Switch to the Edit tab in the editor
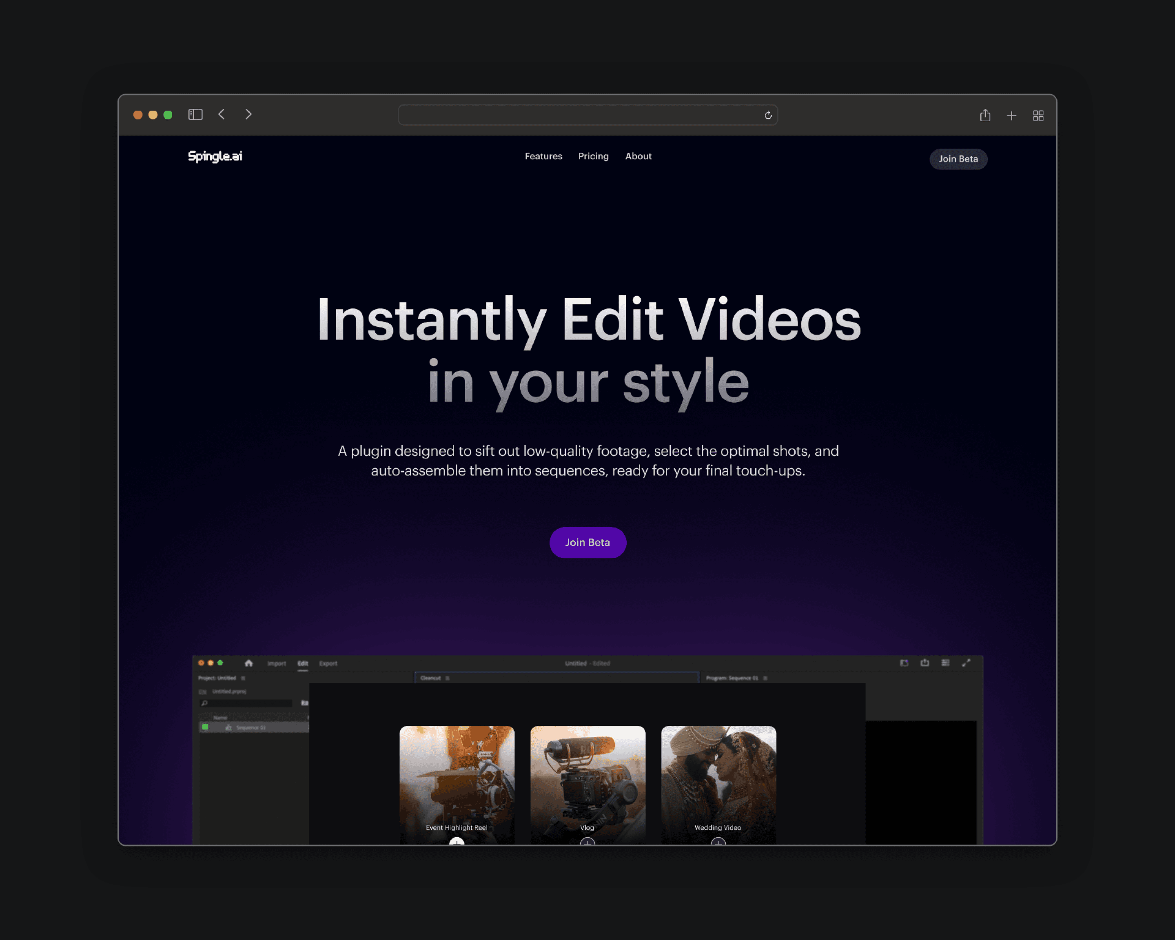This screenshot has height=940, width=1175. (303, 663)
